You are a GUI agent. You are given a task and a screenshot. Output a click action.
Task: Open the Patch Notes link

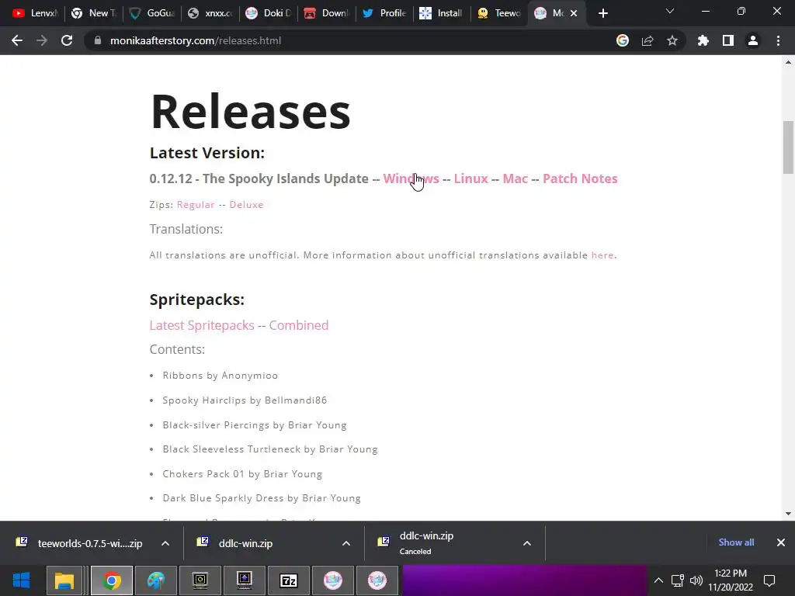coord(580,178)
